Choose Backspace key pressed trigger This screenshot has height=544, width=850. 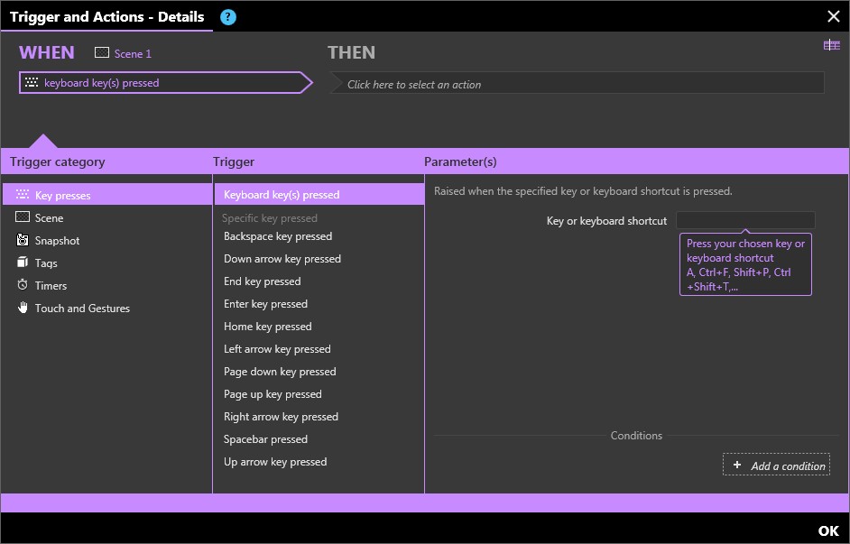[x=278, y=236]
